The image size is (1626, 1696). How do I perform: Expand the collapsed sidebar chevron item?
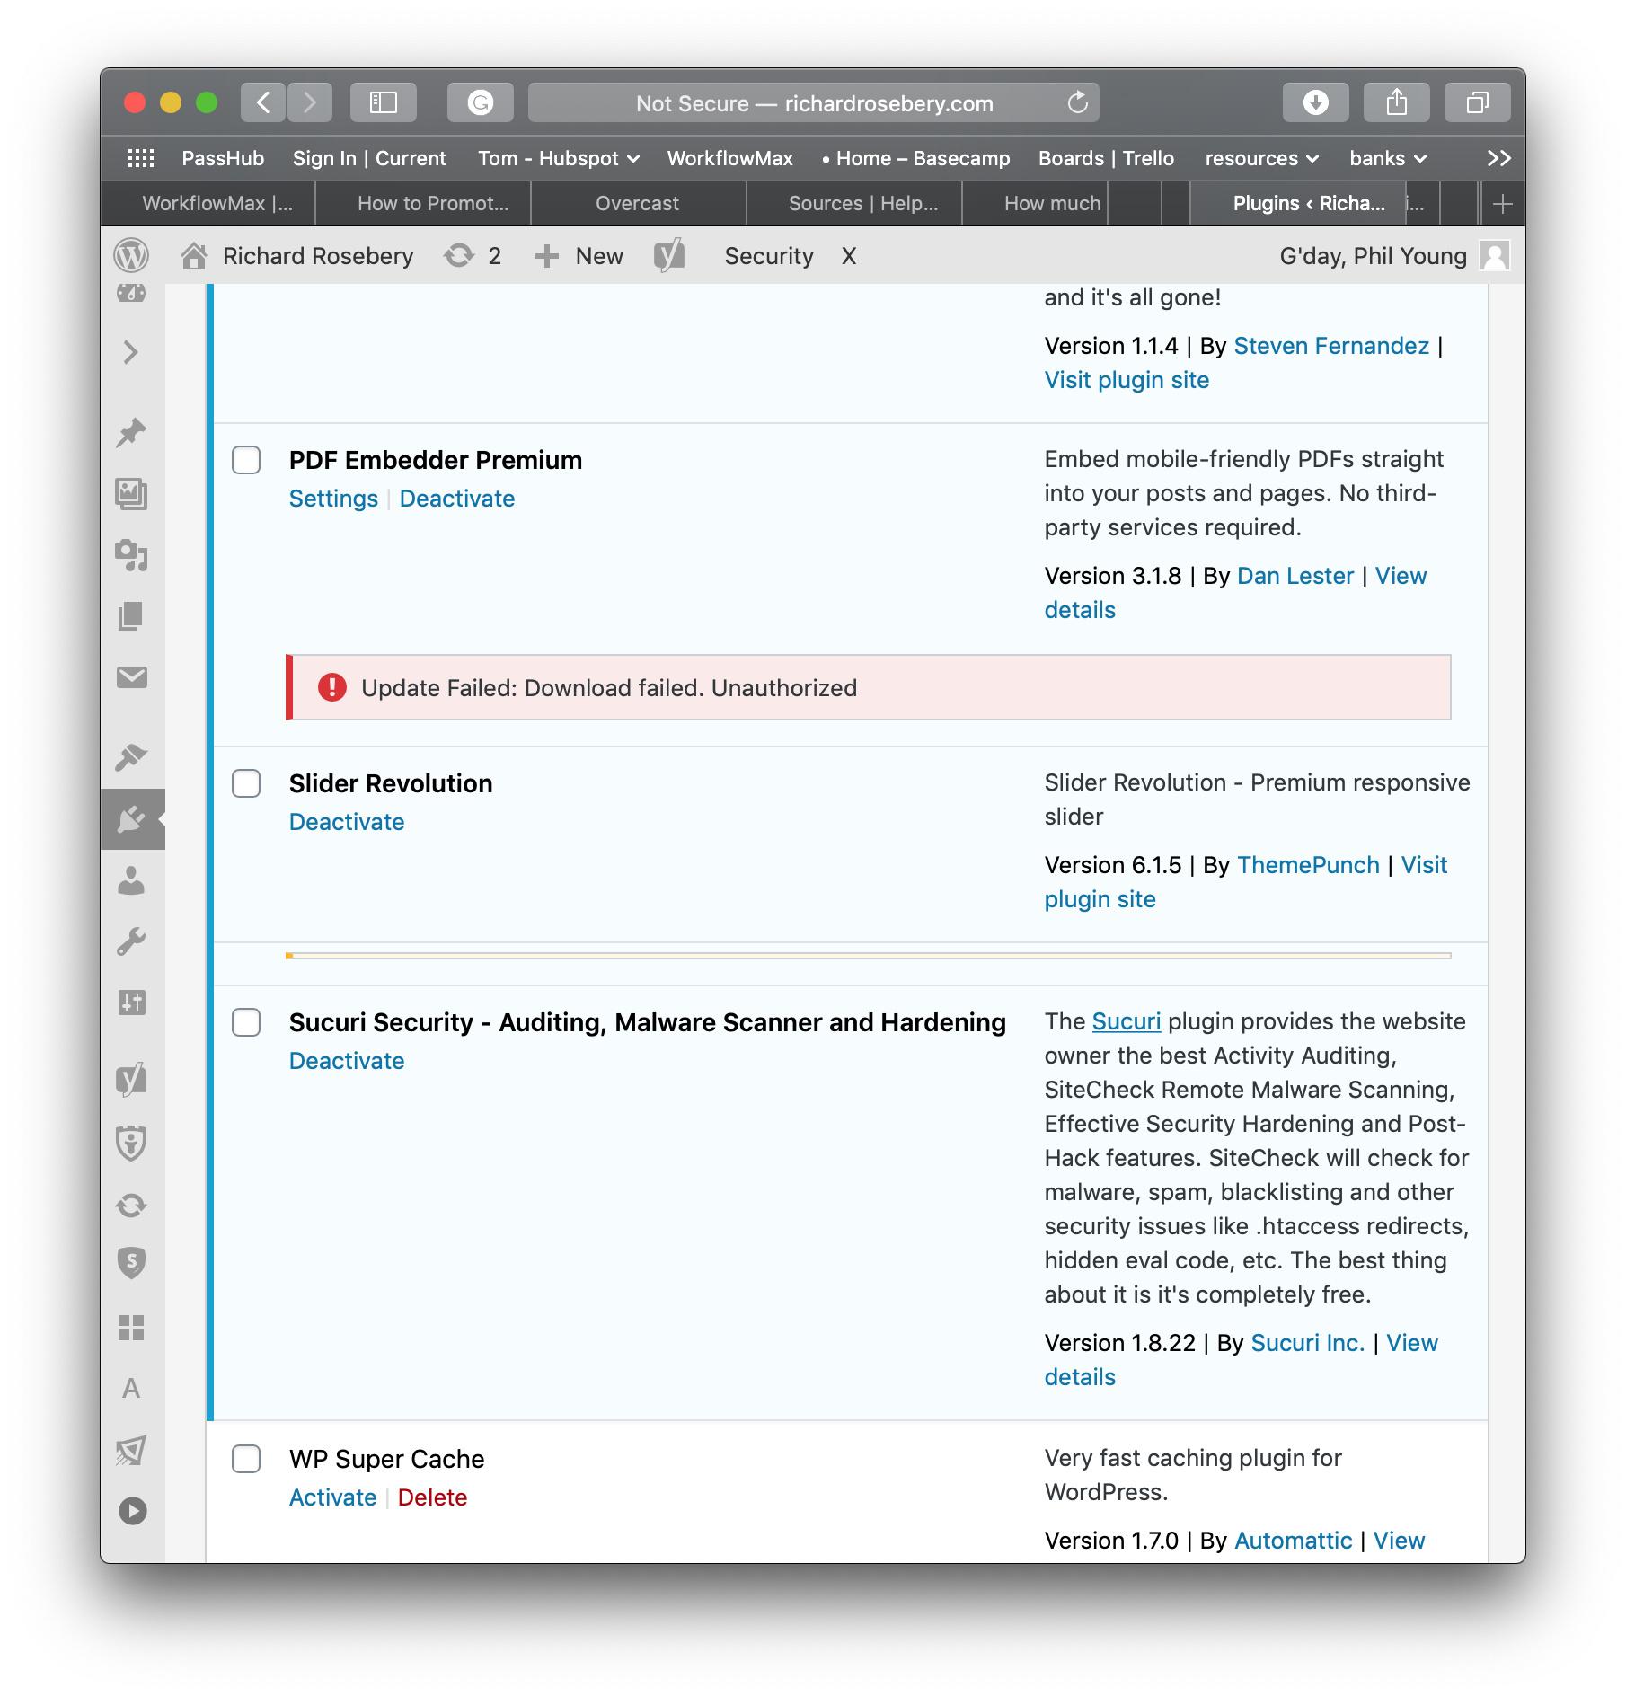131,352
